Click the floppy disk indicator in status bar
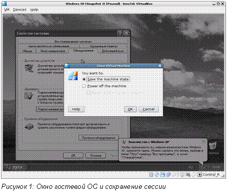Image resolution: width=227 pixels, height=194 pixels. [162, 175]
